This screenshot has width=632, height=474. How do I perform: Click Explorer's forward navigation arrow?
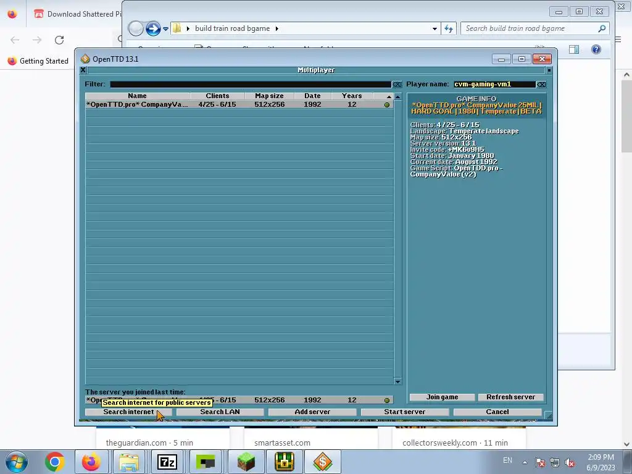tap(153, 28)
